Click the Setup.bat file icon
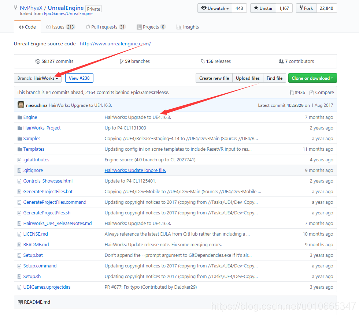Viewport: 359px width, 315px height. (19, 255)
